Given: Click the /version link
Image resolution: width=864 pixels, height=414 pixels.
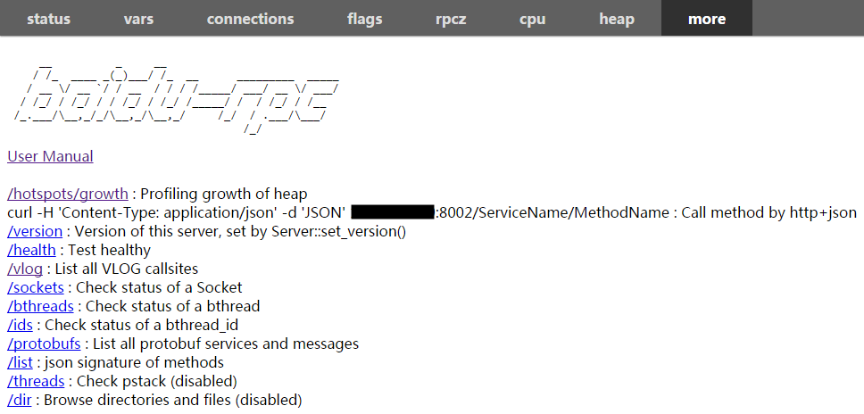Looking at the screenshot, I should tap(35, 232).
